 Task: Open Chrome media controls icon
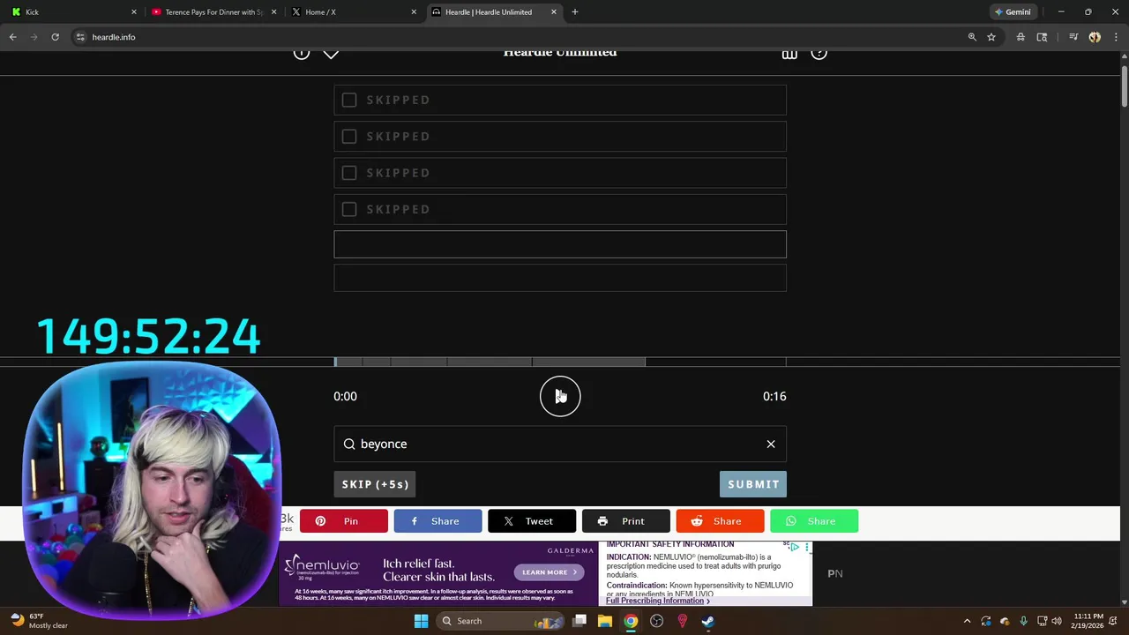point(1073,37)
